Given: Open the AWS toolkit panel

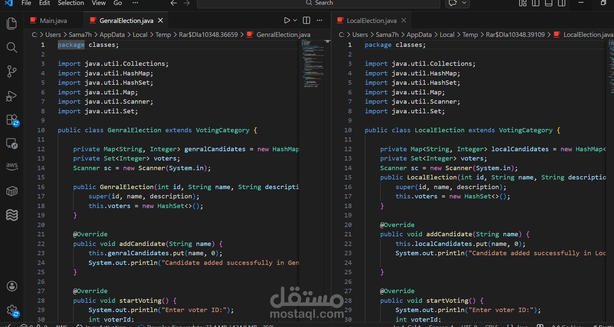Looking at the screenshot, I should click(x=12, y=166).
